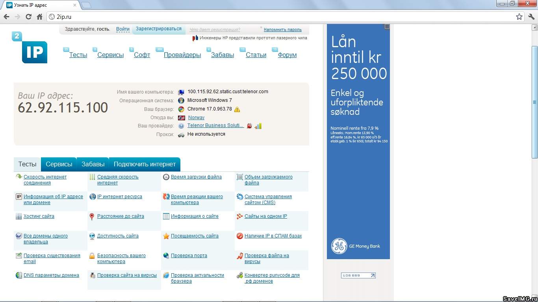Screen dimensions: 538x302
Task: Open the Софт top menu item
Action: [x=142, y=55]
